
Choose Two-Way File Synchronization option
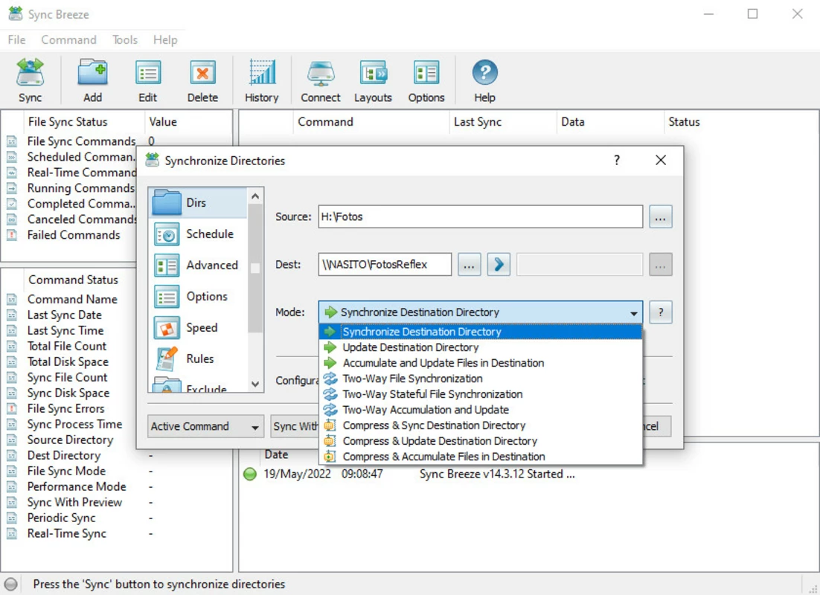click(x=481, y=379)
